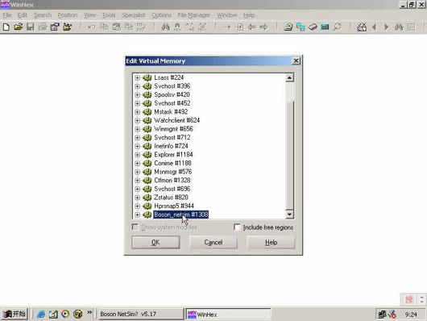Expand the Mstask #492 process node
The image size is (427, 321).
coord(138,112)
